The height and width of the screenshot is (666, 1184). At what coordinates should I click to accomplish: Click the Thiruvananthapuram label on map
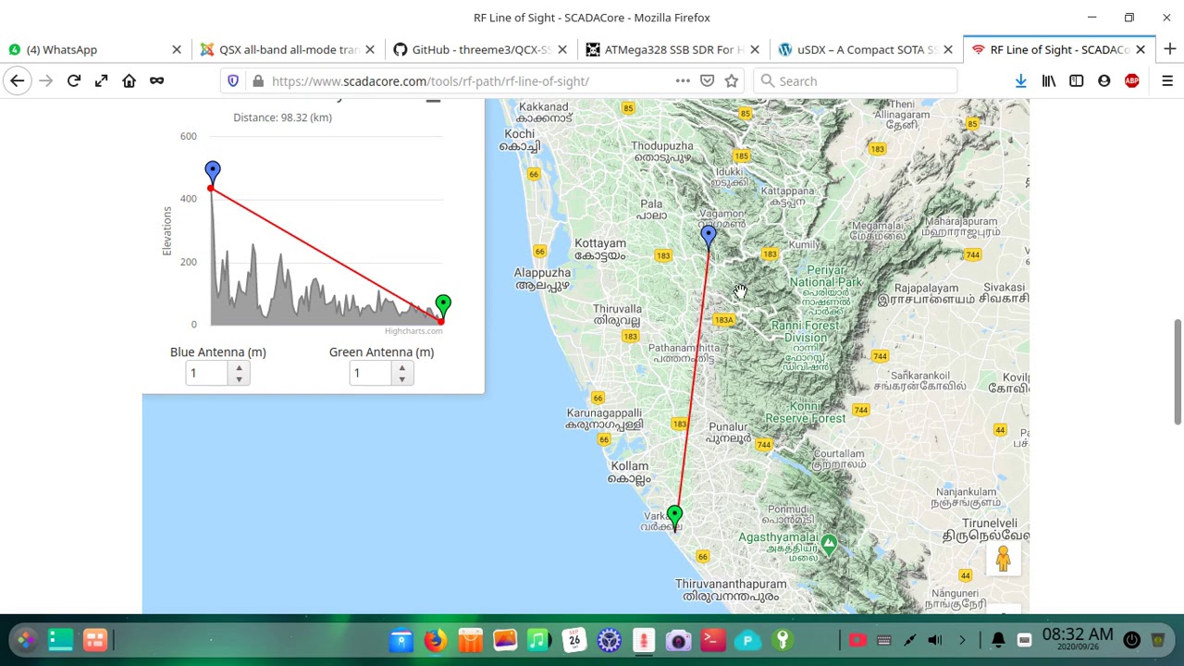click(731, 590)
